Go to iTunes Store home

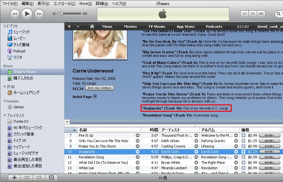click(92, 27)
